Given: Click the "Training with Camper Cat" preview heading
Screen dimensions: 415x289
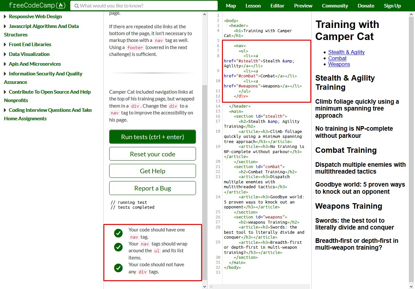Looking at the screenshot, I should pyautogui.click(x=347, y=30).
